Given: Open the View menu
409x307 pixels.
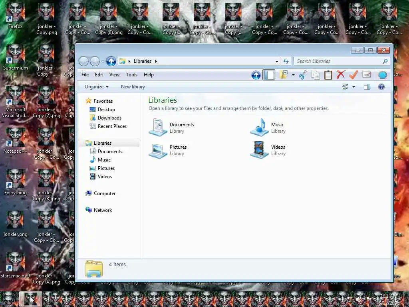Looking at the screenshot, I should click(x=114, y=75).
